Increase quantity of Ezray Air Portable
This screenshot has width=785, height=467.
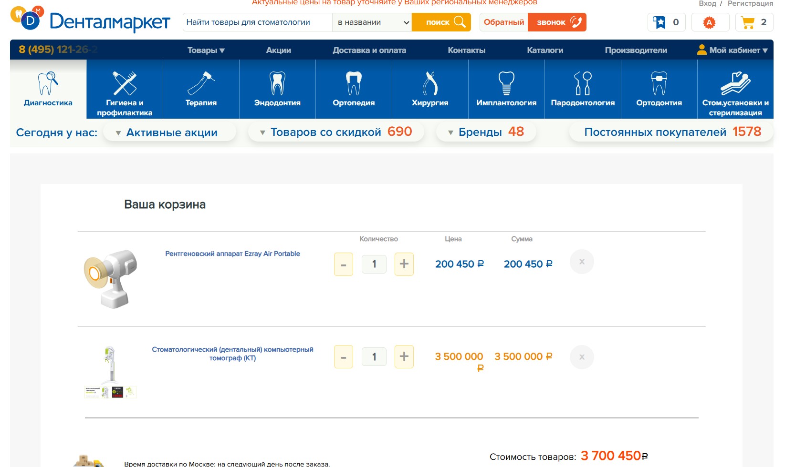point(404,264)
